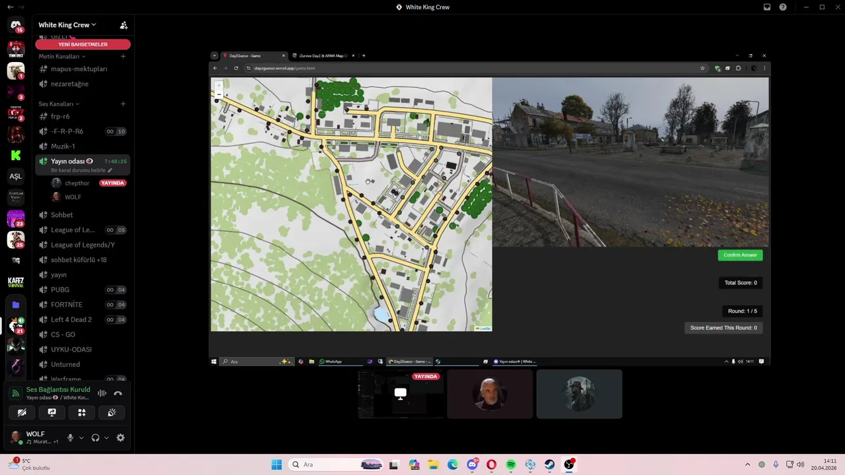Collapse the Metin Kanalları category
The height and width of the screenshot is (475, 845).
pyautogui.click(x=61, y=56)
